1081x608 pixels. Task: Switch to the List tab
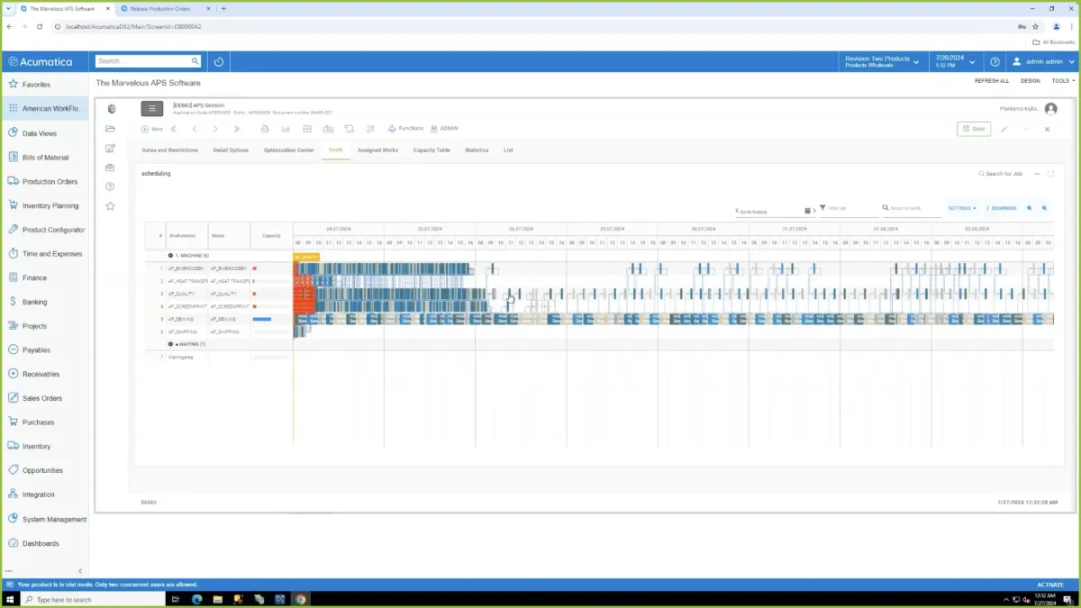point(508,150)
